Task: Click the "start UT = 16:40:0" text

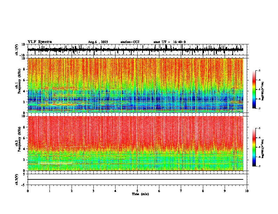Action: click(x=170, y=42)
